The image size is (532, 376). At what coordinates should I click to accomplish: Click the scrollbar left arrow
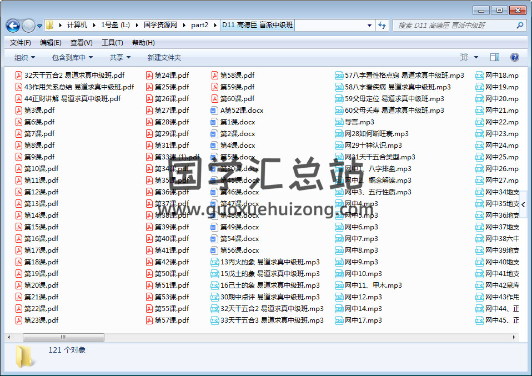(9, 337)
